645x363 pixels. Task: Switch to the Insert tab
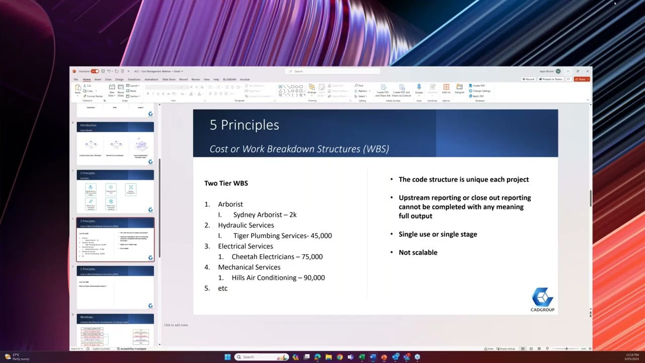tap(98, 79)
